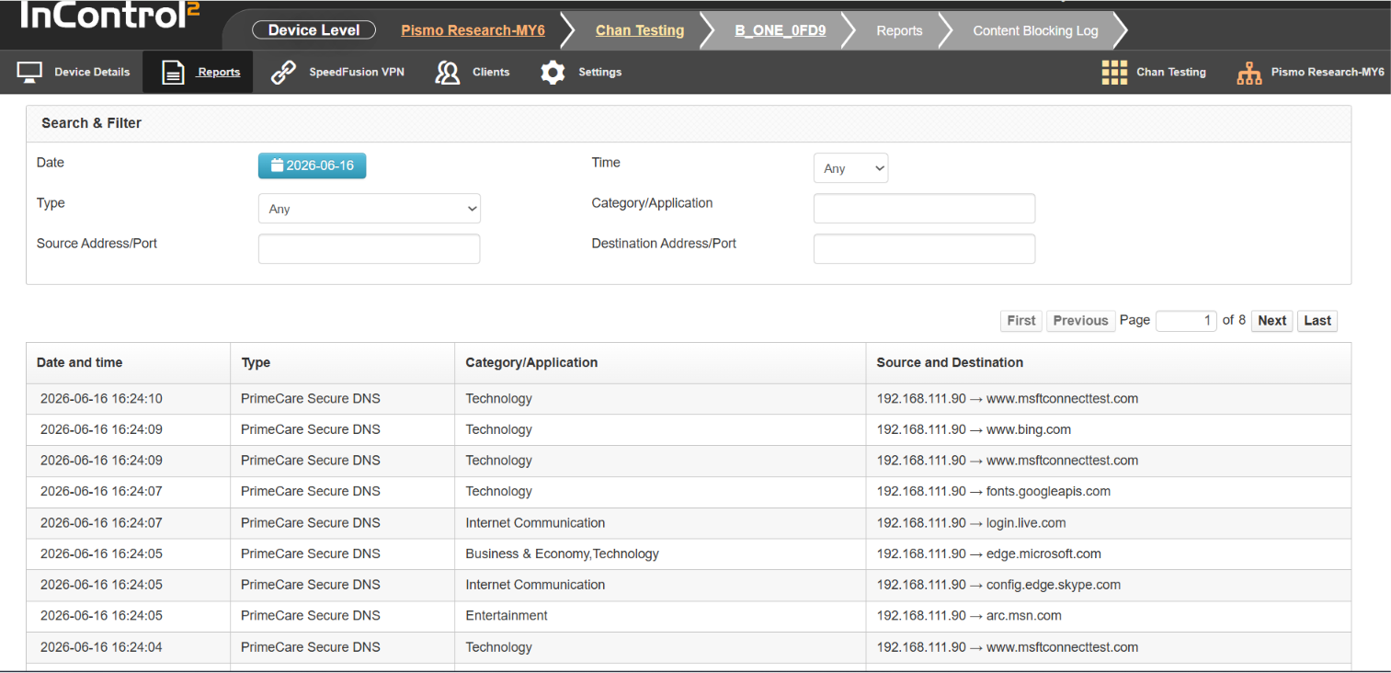Focus the Source Address/Port field
This screenshot has width=1391, height=673.
pos(369,249)
